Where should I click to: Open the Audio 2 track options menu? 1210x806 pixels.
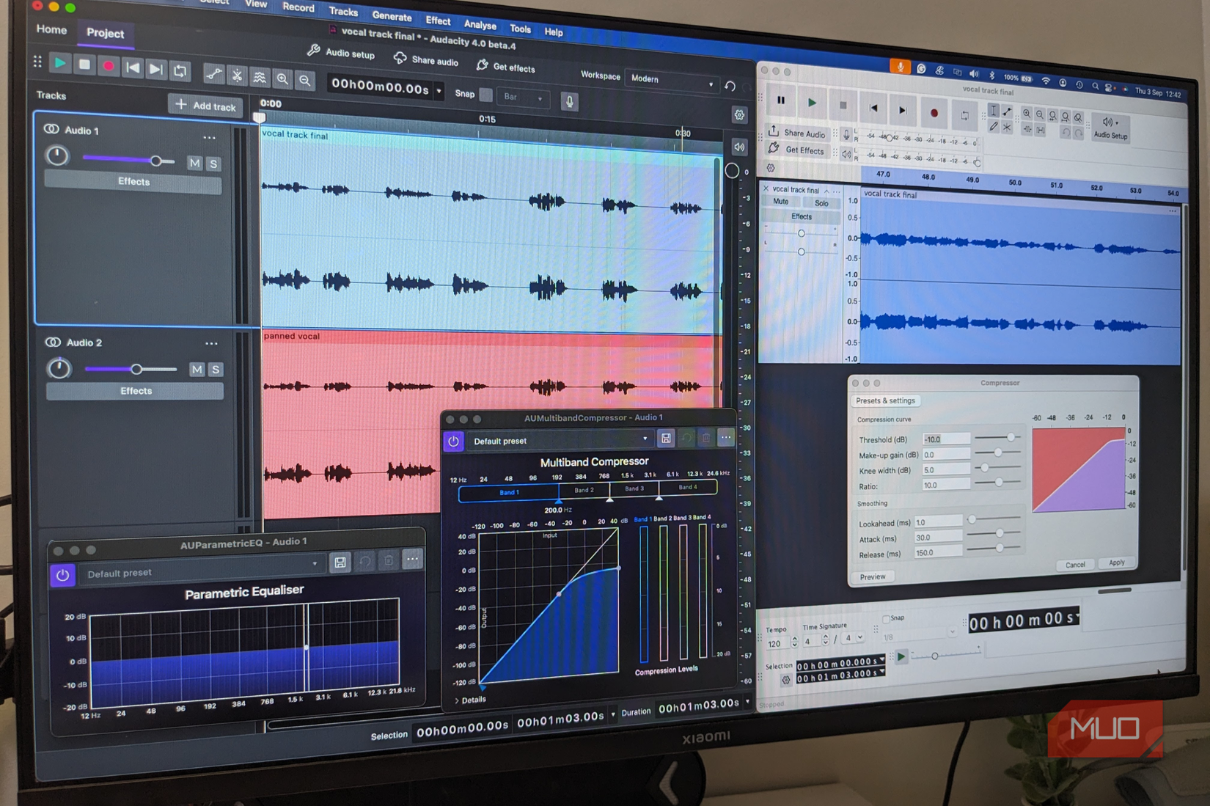(x=211, y=343)
